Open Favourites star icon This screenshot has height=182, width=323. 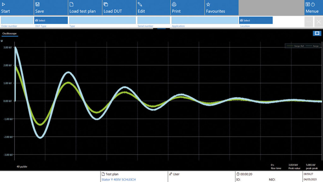pos(208,4)
